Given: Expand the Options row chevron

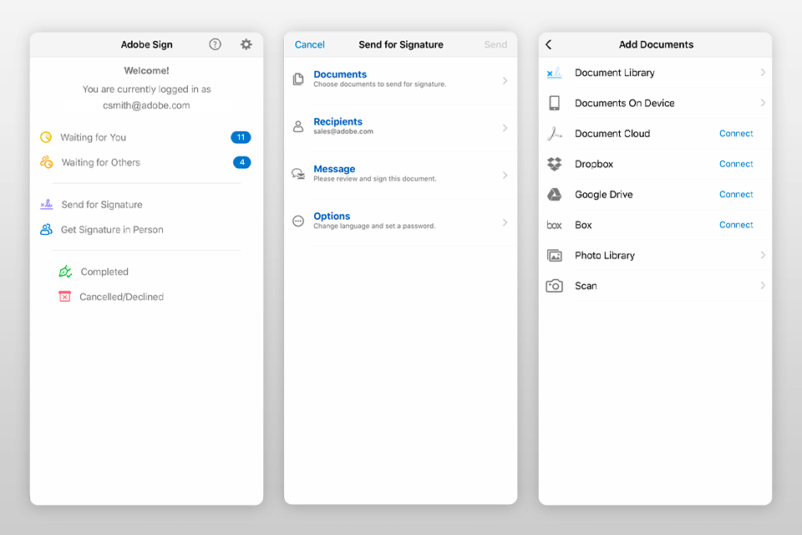Looking at the screenshot, I should 505,222.
